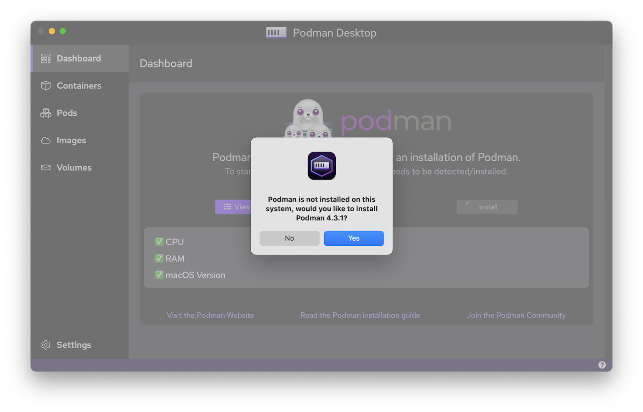Viewport: 643px width, 412px height.
Task: Click the RAM check mark
Action: coord(159,259)
